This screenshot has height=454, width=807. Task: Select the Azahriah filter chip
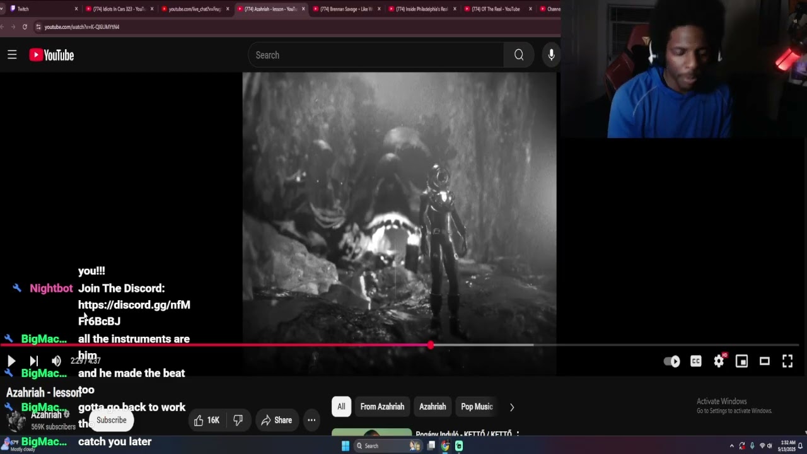[433, 407]
